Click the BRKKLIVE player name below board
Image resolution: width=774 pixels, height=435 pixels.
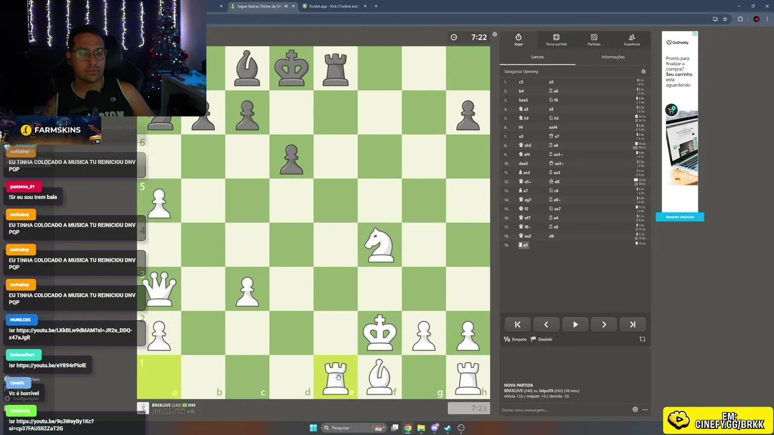(160, 405)
